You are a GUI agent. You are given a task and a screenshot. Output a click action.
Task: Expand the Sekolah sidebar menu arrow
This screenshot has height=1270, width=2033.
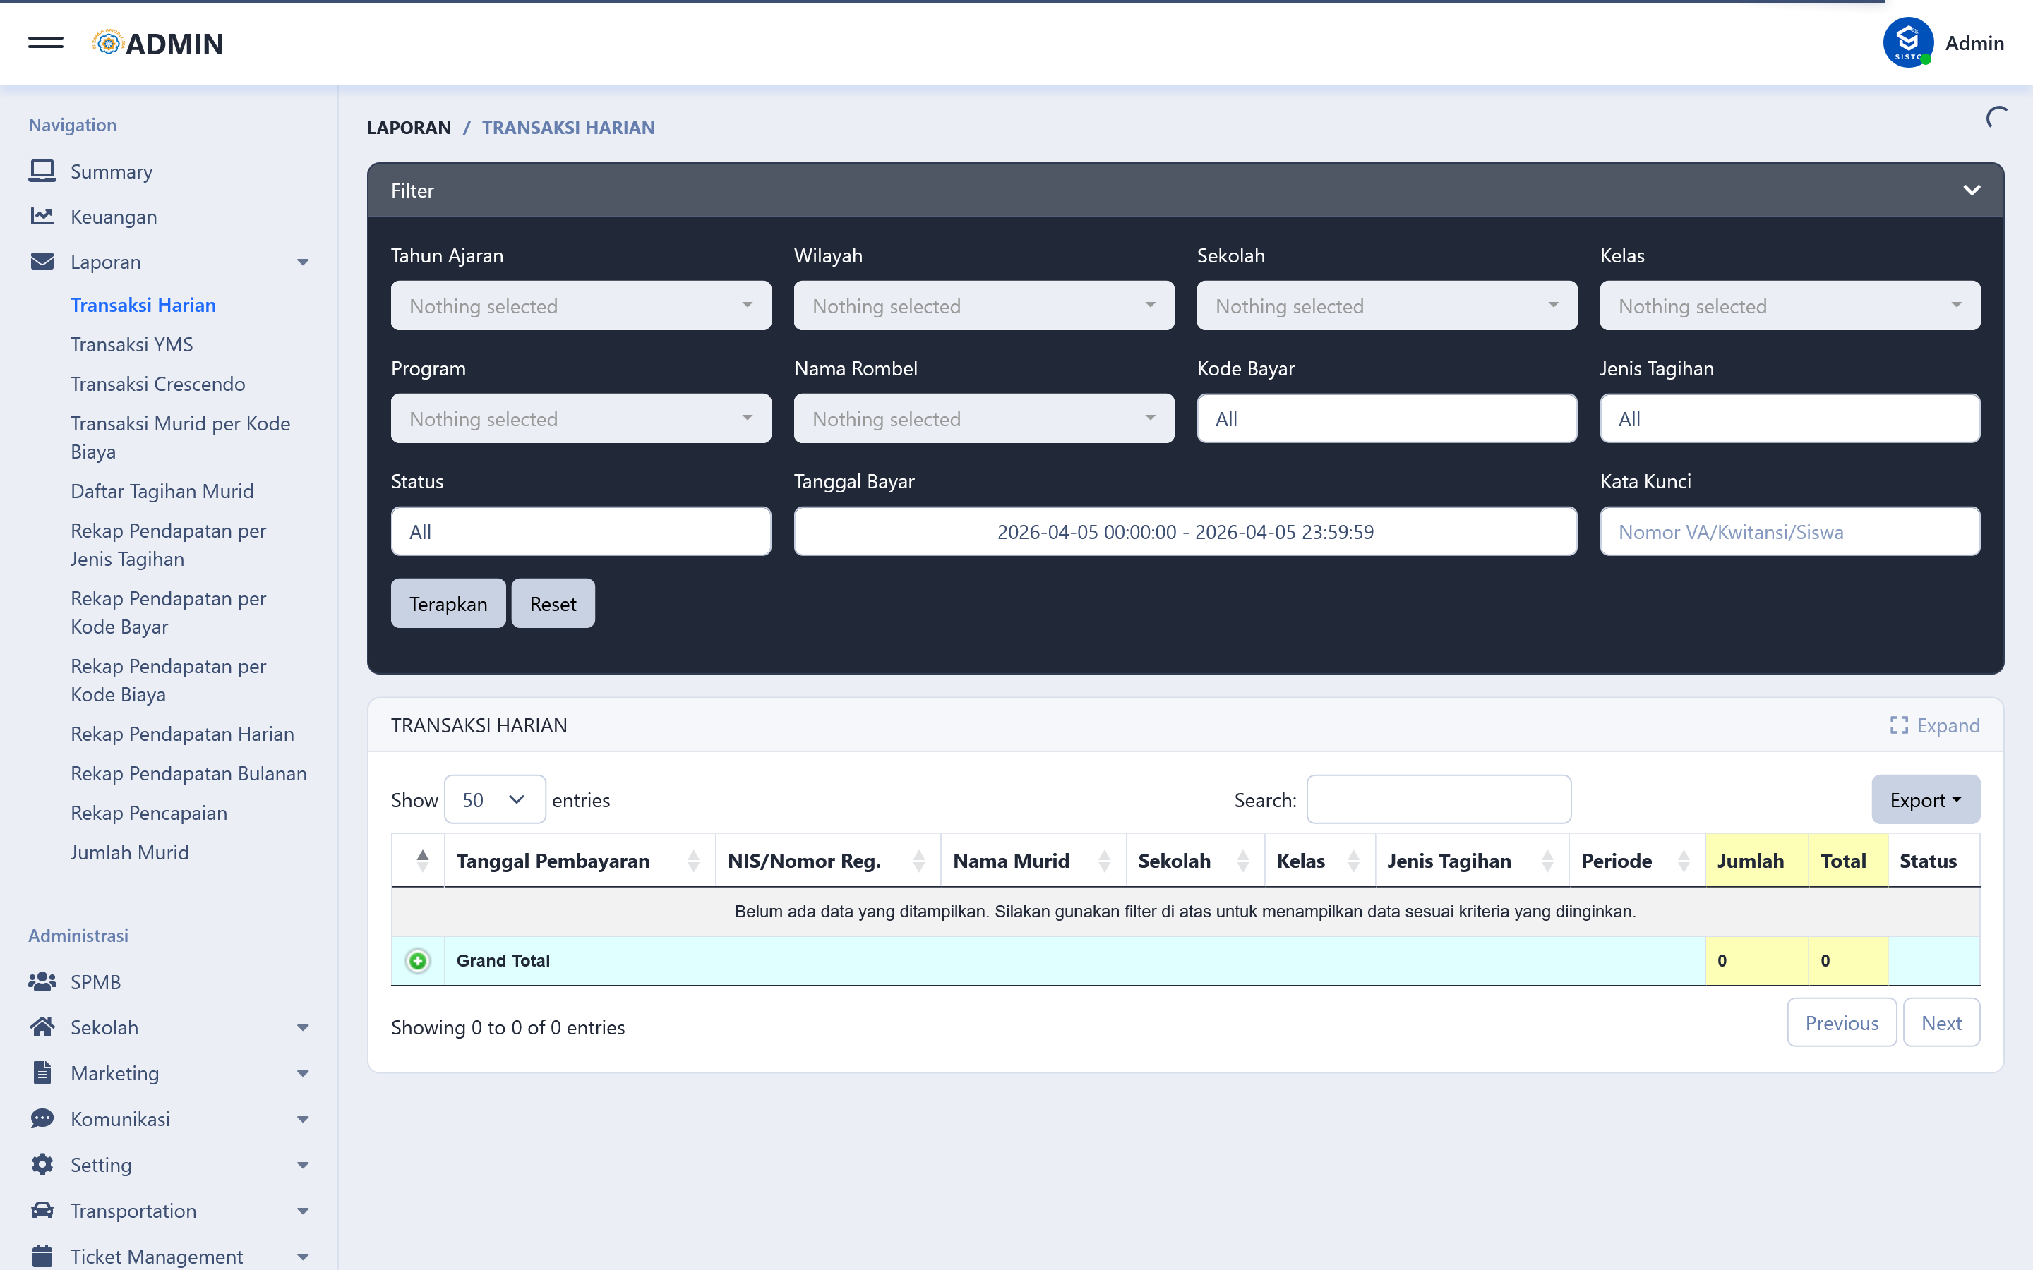304,1027
